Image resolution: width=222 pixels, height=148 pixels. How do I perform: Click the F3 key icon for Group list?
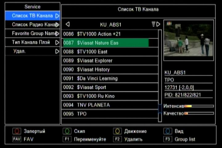click(x=168, y=139)
